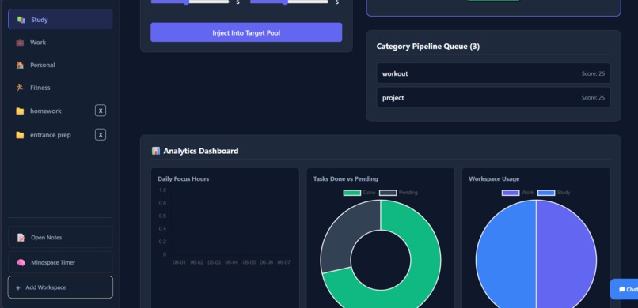Select the workout queue item
The image size is (638, 308).
[494, 73]
